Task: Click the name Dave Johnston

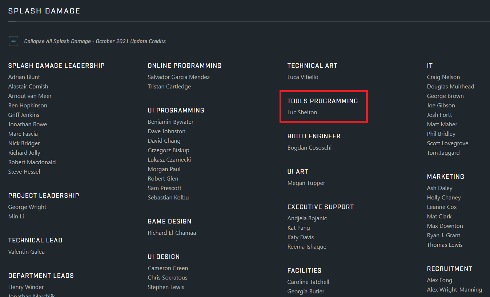Action: tap(166, 131)
